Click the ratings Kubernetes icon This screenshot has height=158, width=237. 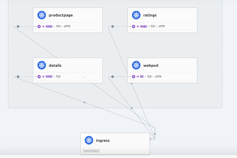[x=136, y=15]
